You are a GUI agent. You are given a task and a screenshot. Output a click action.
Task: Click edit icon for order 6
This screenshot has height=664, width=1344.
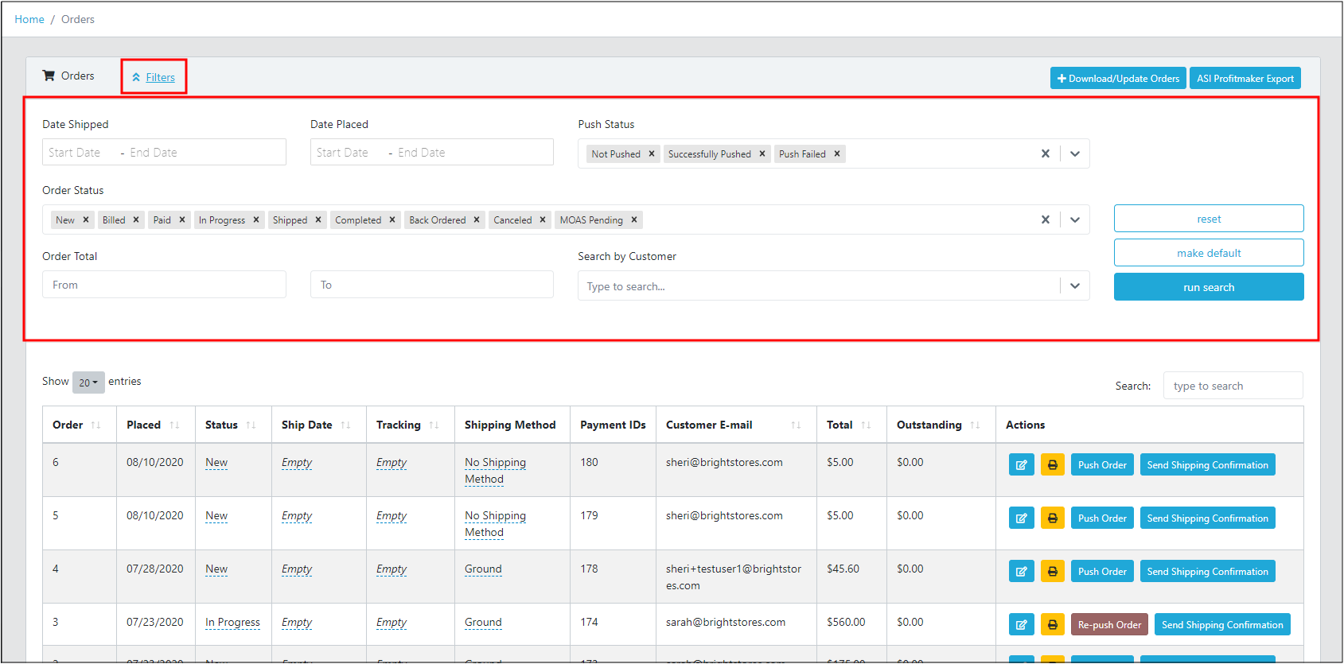tap(1022, 465)
